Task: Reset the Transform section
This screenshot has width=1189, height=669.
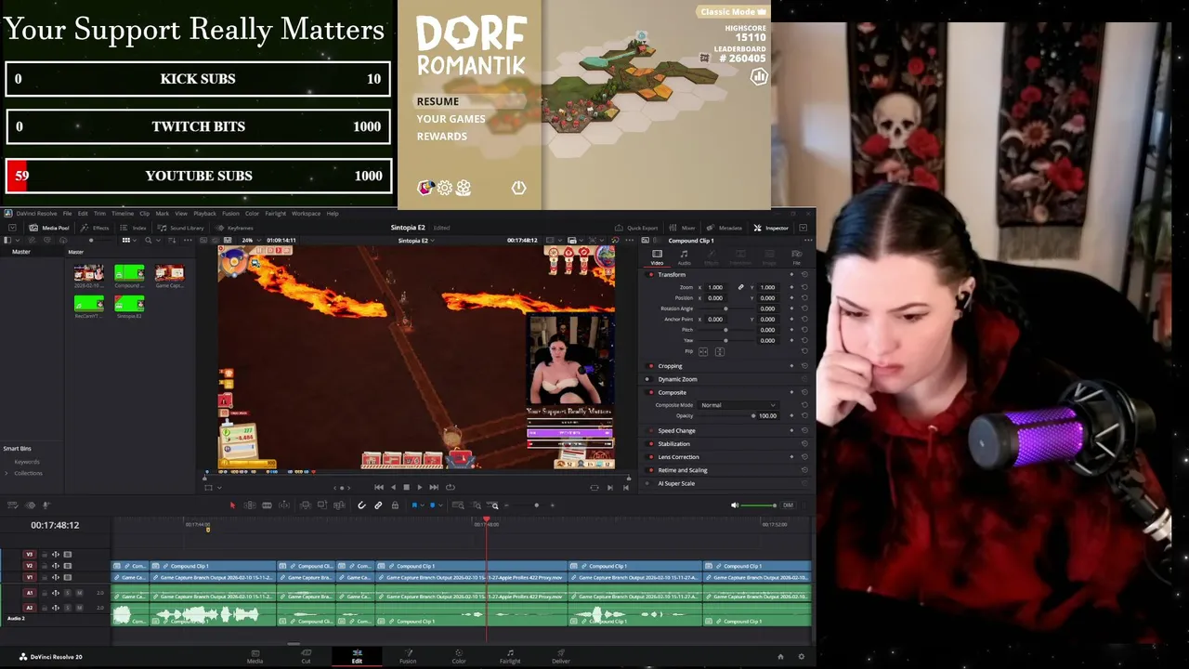Action: (x=804, y=274)
